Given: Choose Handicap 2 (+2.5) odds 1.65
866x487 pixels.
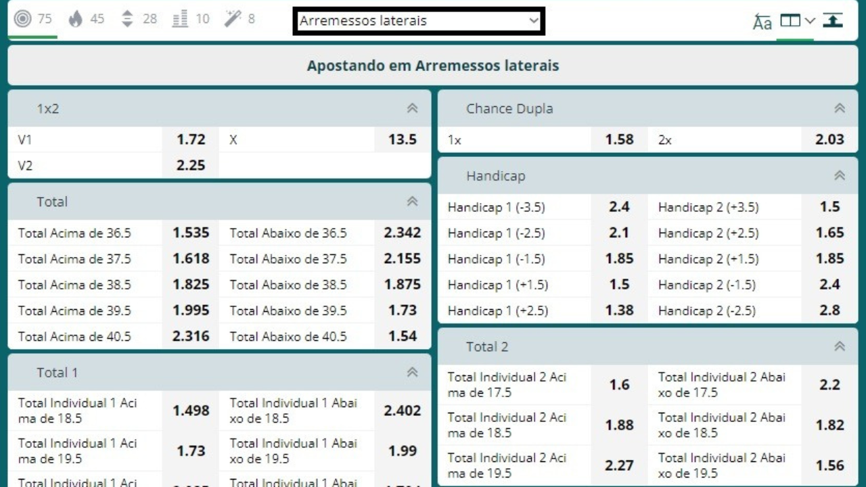Looking at the screenshot, I should click(829, 233).
